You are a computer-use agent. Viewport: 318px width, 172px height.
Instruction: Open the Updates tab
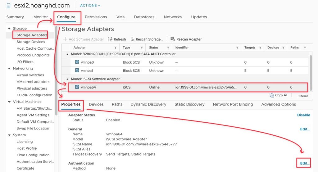tap(199, 17)
